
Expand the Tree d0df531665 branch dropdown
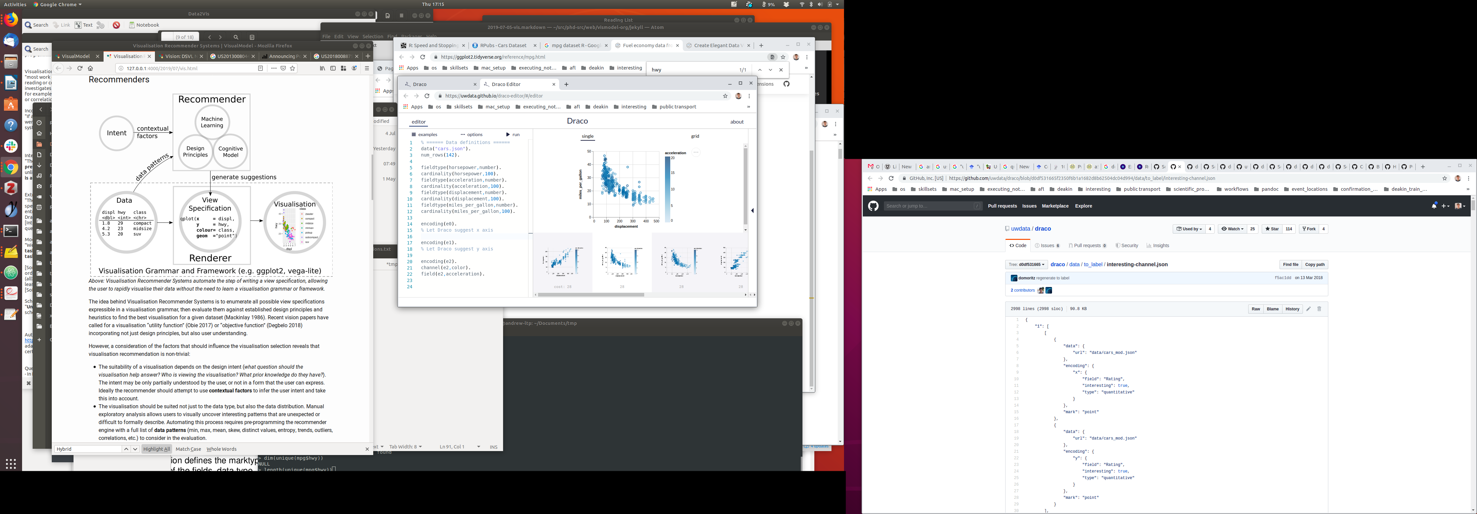click(1026, 265)
